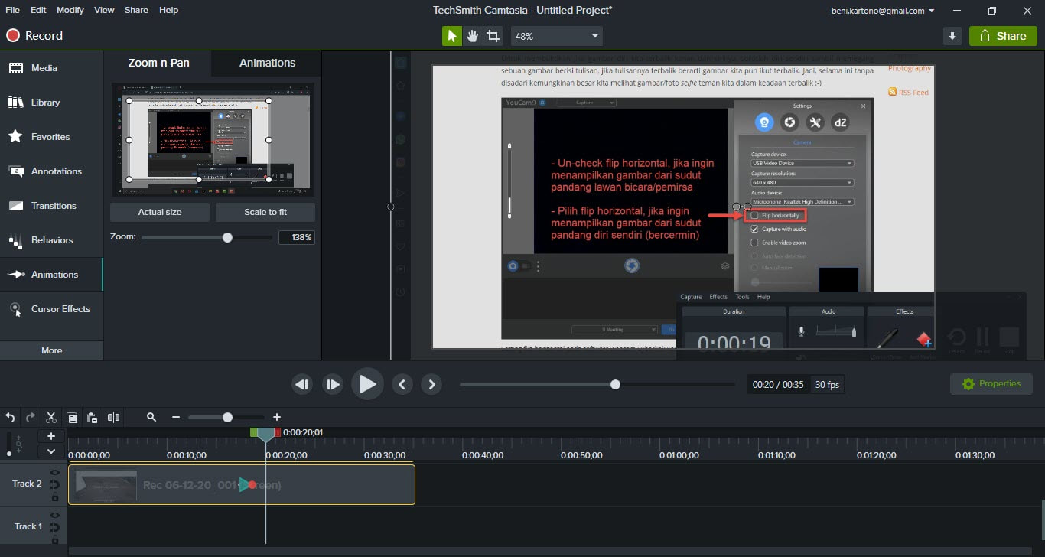This screenshot has width=1045, height=557.
Task: Jump to next media marker
Action: (431, 384)
